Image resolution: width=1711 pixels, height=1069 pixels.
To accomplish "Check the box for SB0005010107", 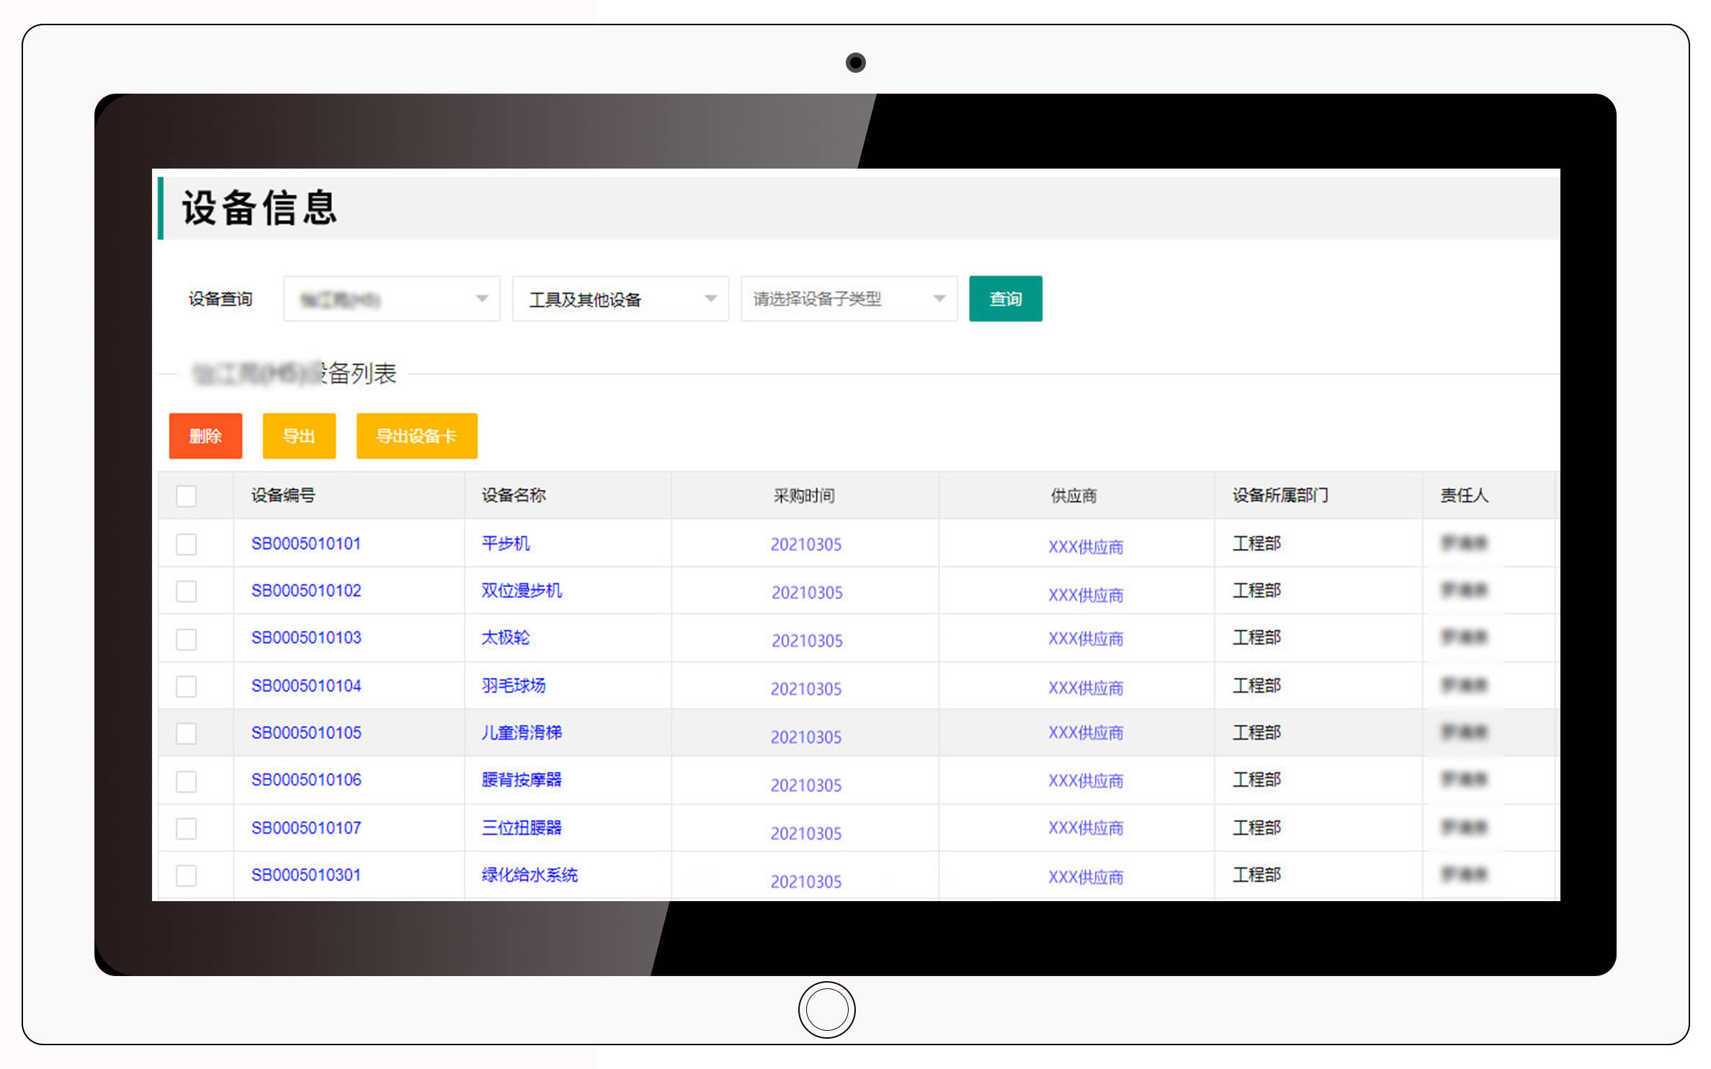I will (x=187, y=828).
